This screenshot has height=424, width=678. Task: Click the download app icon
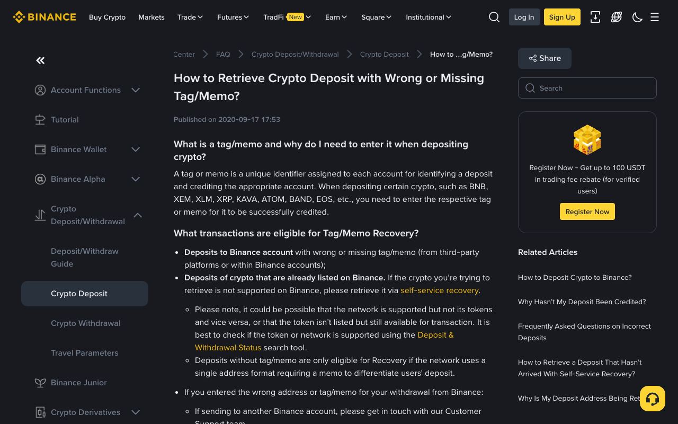pos(595,17)
